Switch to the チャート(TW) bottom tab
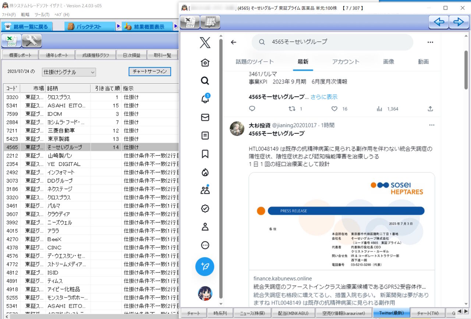471x319 pixels. tap(428, 313)
